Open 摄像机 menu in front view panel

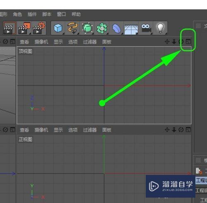click(x=41, y=130)
